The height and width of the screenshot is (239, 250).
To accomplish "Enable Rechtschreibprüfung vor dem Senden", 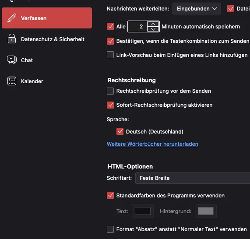I will click(110, 91).
